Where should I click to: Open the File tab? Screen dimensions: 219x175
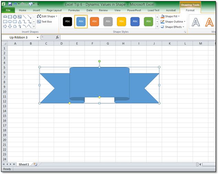[x=8, y=10]
